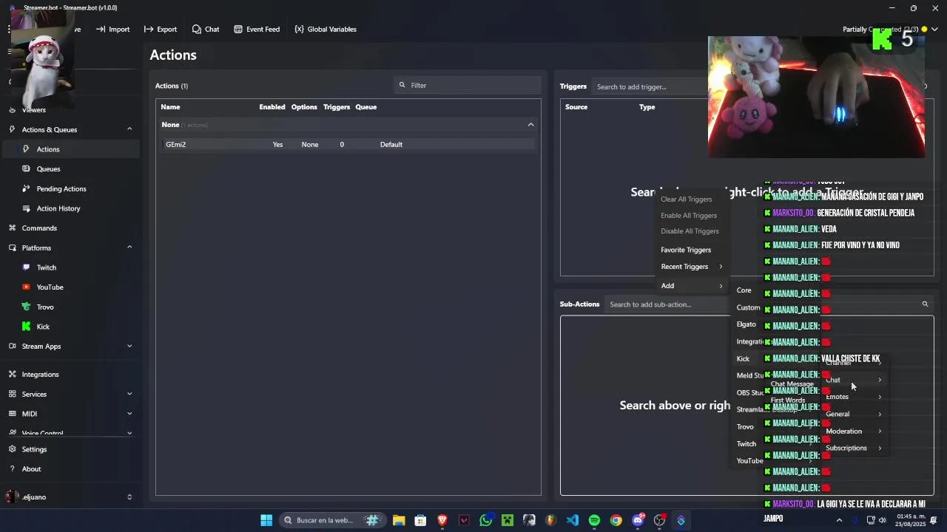
Task: Open Discord from the taskbar
Action: click(638, 520)
